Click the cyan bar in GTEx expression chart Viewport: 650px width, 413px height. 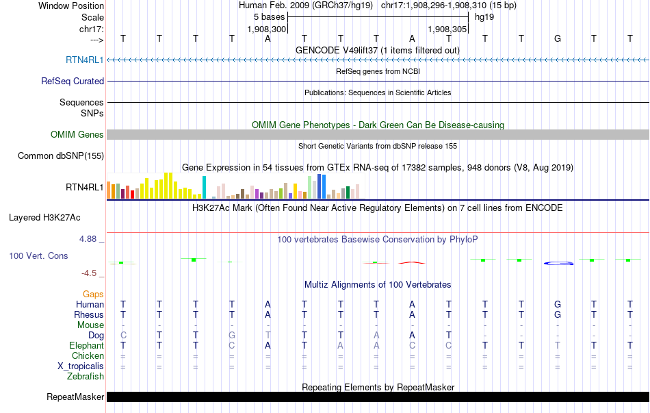pos(204,188)
